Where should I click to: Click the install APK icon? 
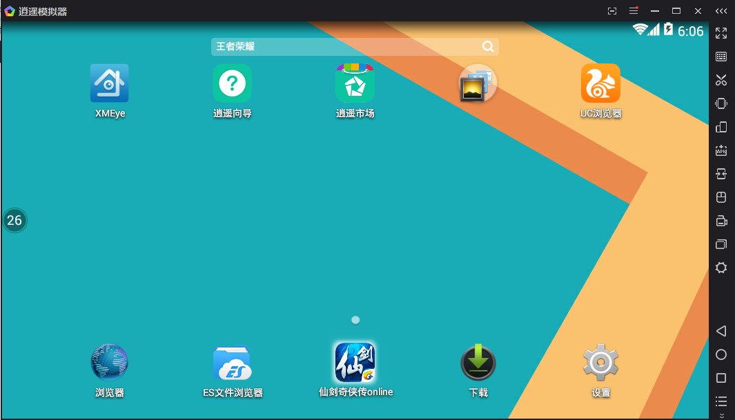(x=721, y=150)
